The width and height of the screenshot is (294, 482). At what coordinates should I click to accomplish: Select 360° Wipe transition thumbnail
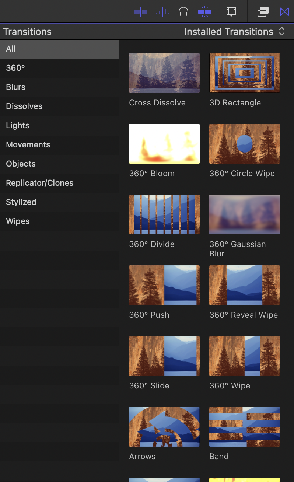(x=245, y=356)
